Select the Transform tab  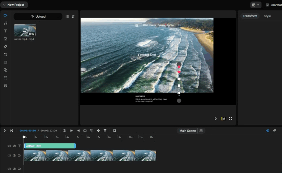[250, 16]
